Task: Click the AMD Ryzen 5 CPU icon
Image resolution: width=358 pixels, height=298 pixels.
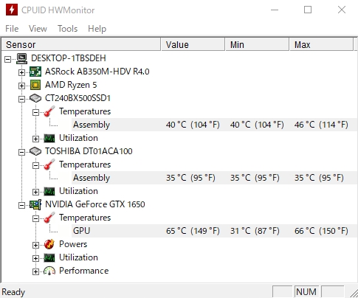Action: (35, 85)
